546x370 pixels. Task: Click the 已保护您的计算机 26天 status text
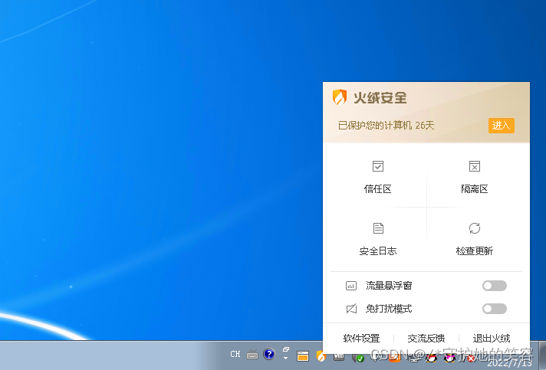click(x=386, y=125)
